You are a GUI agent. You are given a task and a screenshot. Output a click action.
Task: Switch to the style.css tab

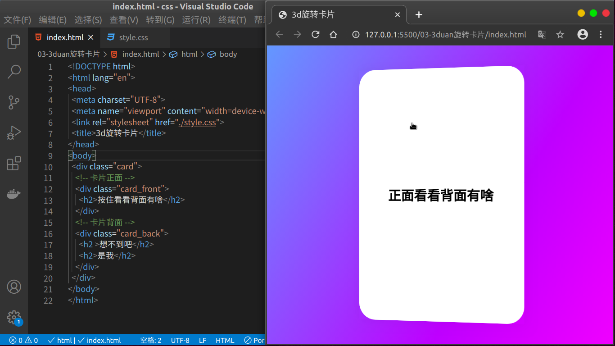(x=133, y=37)
